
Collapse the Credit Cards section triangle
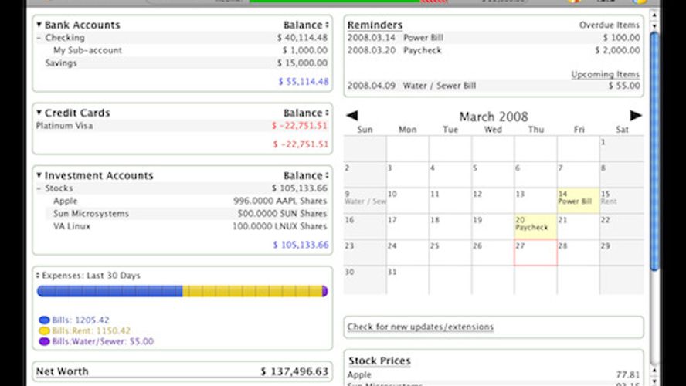(39, 113)
